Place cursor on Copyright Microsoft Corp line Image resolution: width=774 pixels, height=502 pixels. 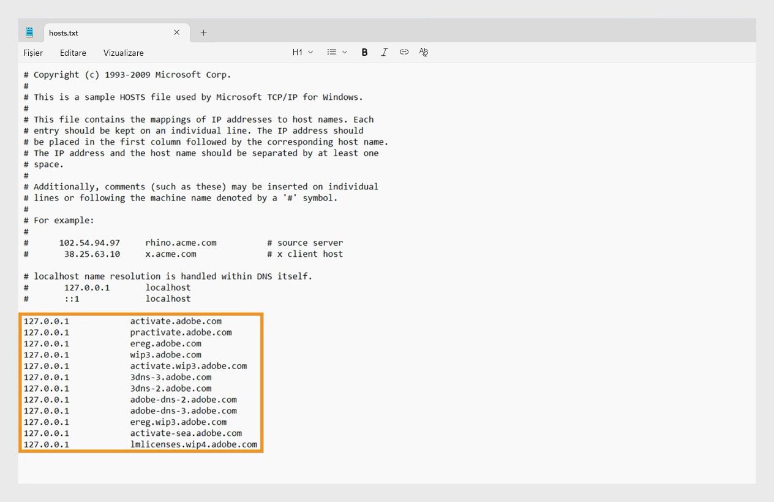127,75
